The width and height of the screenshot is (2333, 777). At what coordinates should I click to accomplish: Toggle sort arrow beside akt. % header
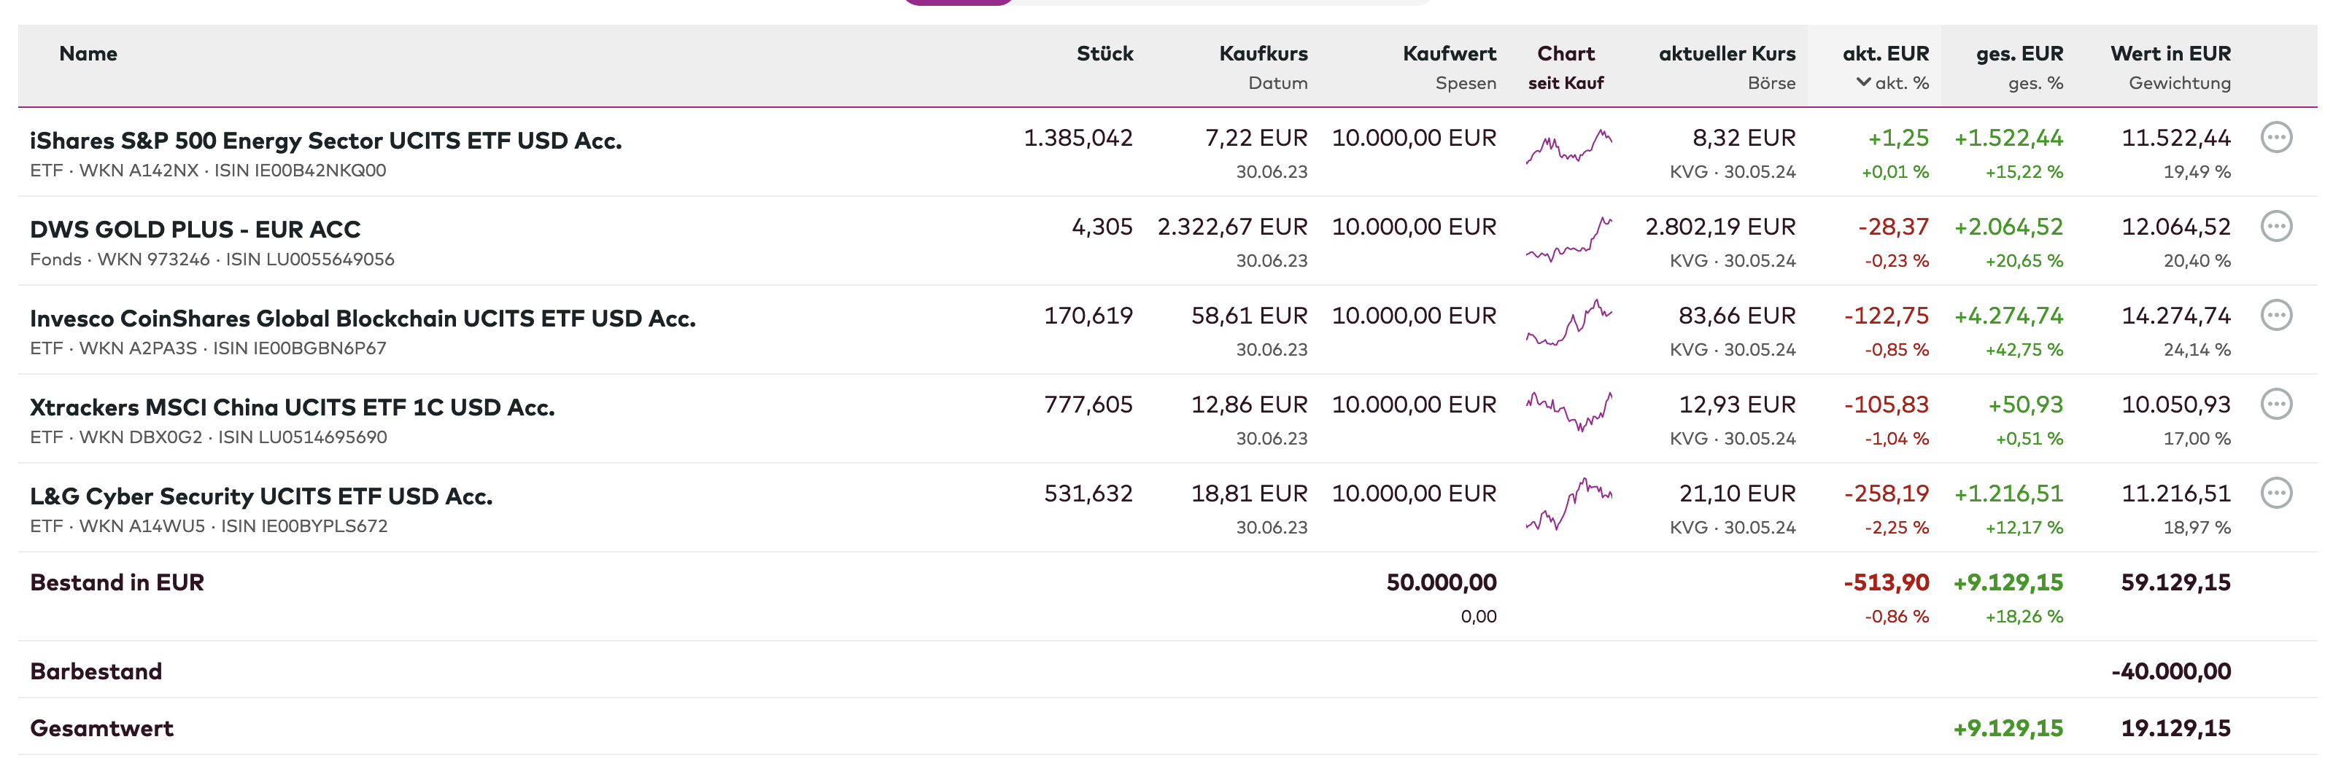(x=1863, y=82)
